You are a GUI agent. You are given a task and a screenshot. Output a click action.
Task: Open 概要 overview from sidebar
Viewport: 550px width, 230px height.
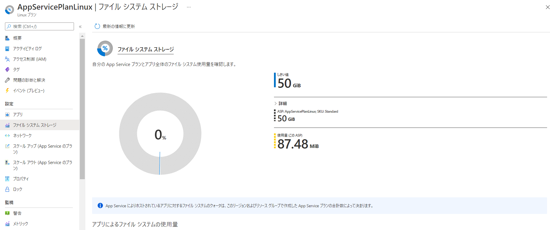[17, 38]
